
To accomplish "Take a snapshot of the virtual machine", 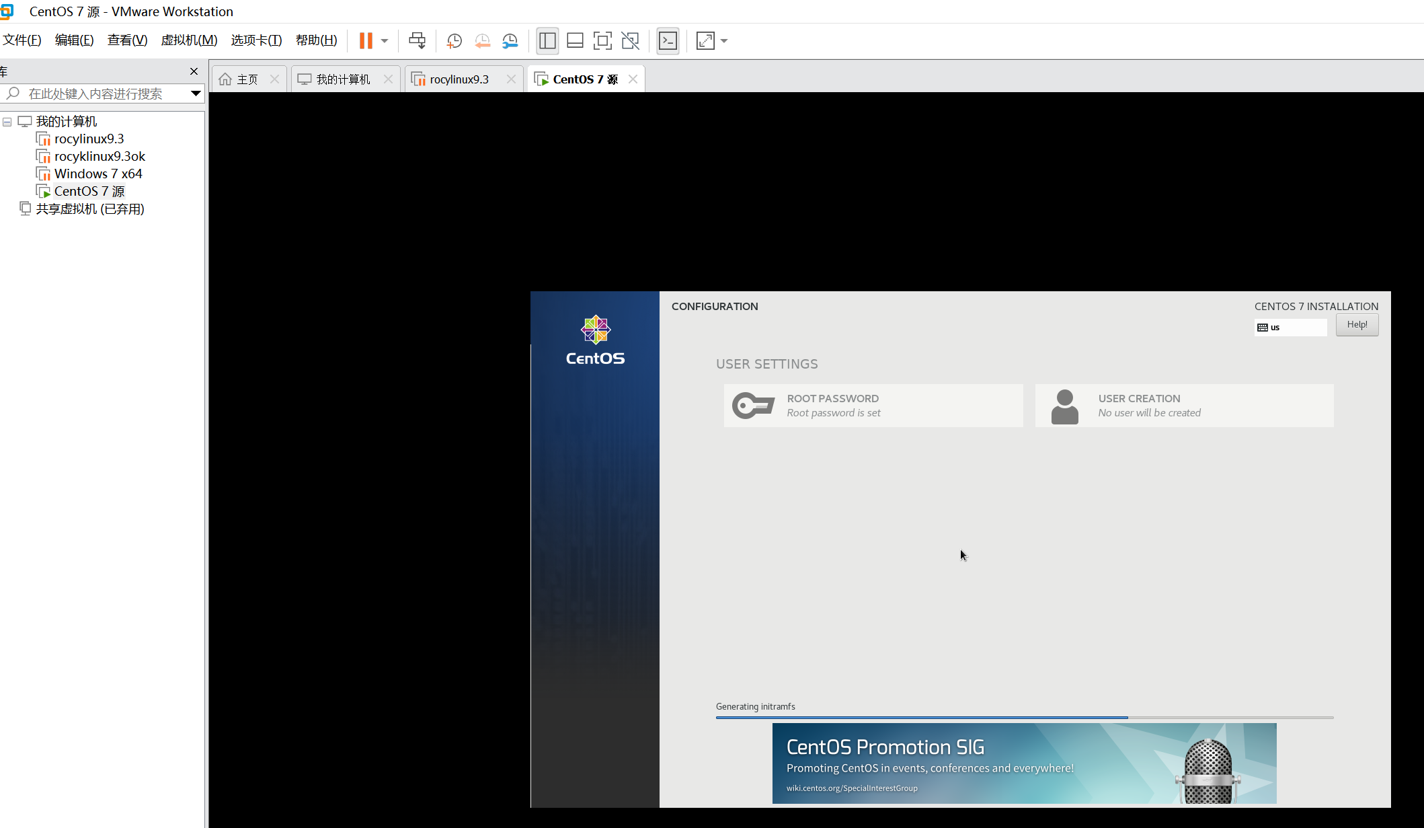I will pos(454,41).
